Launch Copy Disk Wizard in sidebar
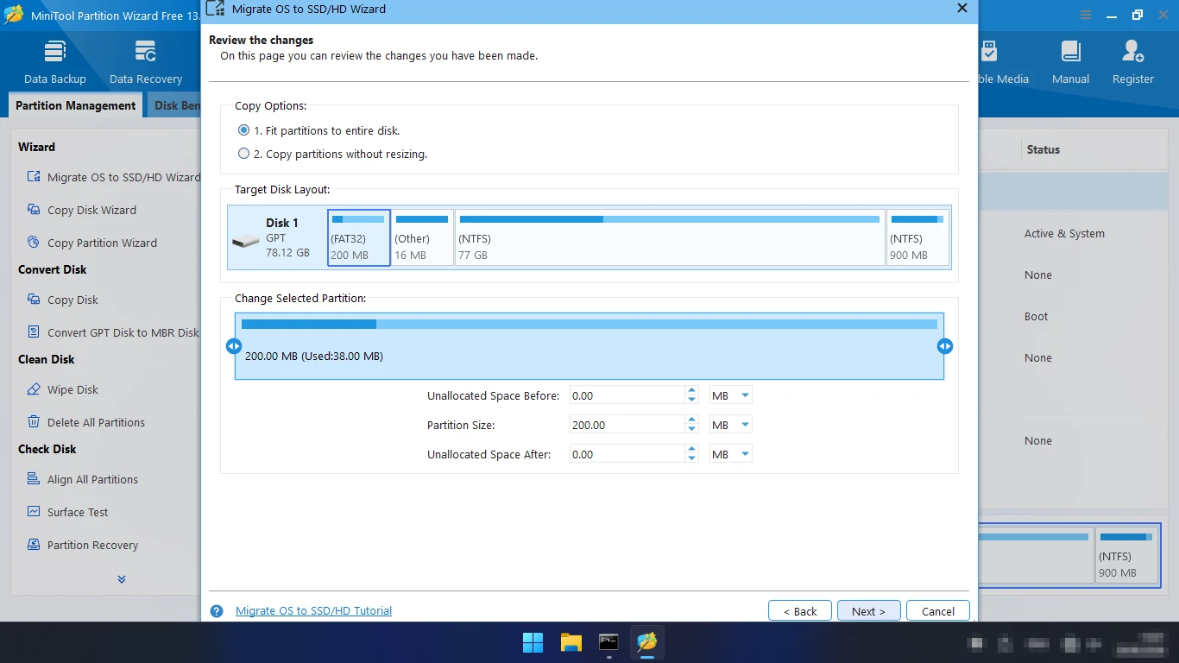 point(81,210)
